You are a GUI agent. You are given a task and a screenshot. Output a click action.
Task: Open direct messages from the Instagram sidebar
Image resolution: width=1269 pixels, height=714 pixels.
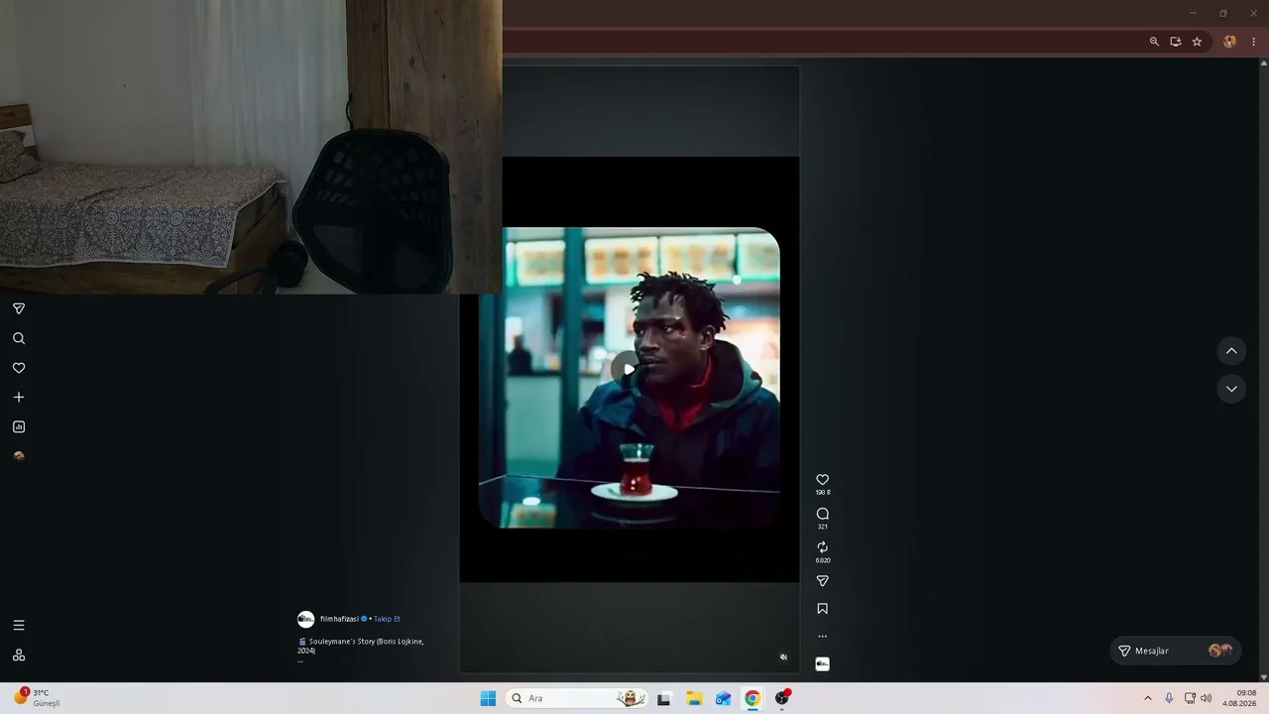click(19, 308)
